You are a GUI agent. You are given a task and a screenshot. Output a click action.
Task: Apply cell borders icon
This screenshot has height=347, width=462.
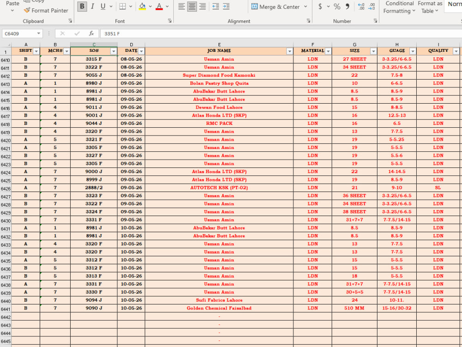122,6
